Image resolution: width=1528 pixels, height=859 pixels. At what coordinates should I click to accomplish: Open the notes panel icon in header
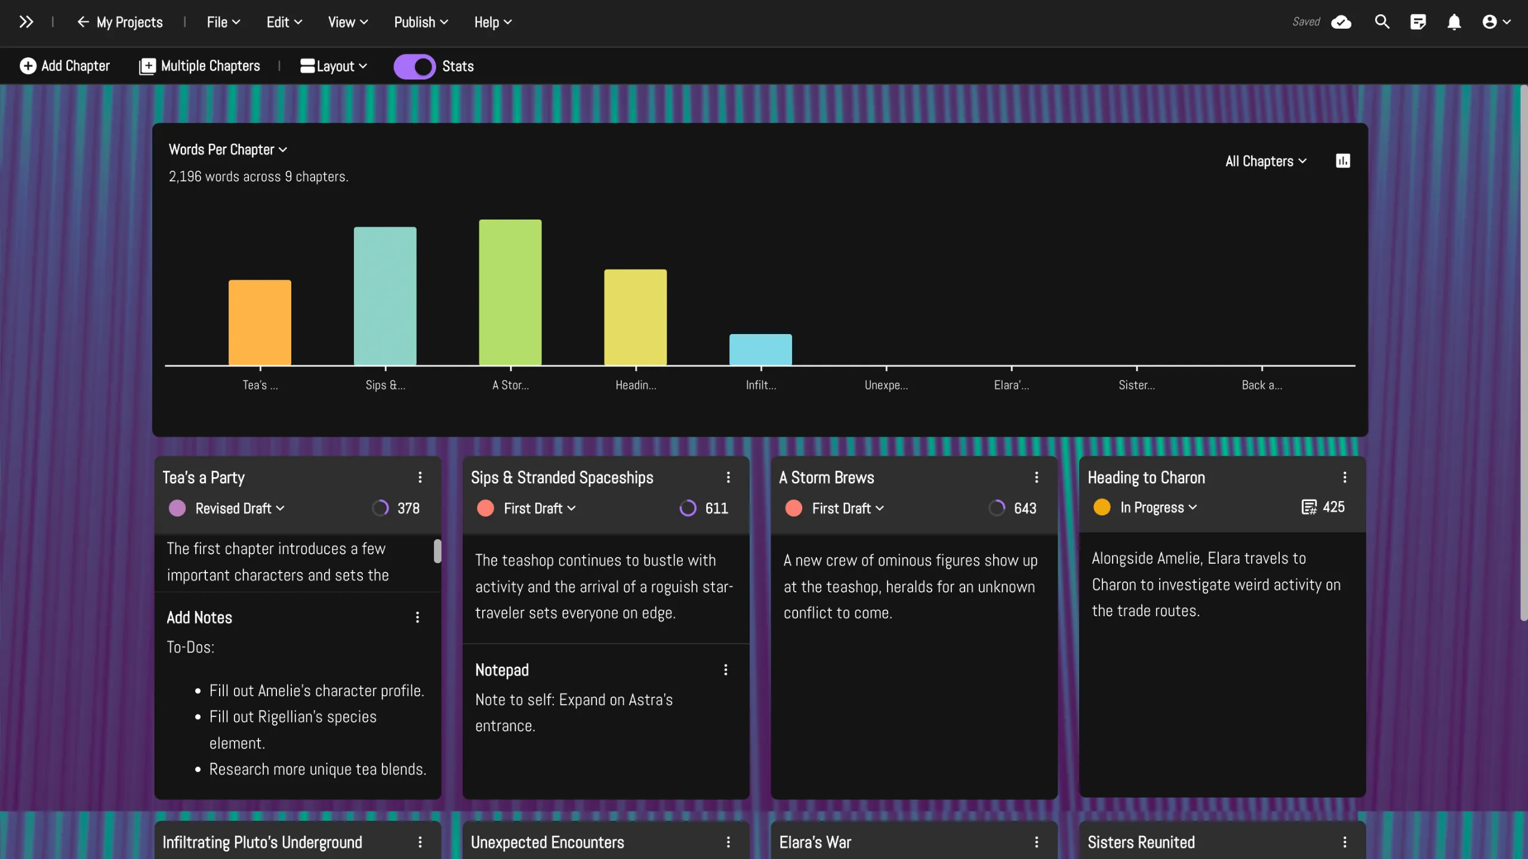point(1418,22)
